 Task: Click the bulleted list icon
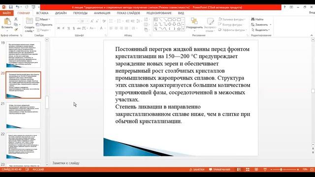111,21
